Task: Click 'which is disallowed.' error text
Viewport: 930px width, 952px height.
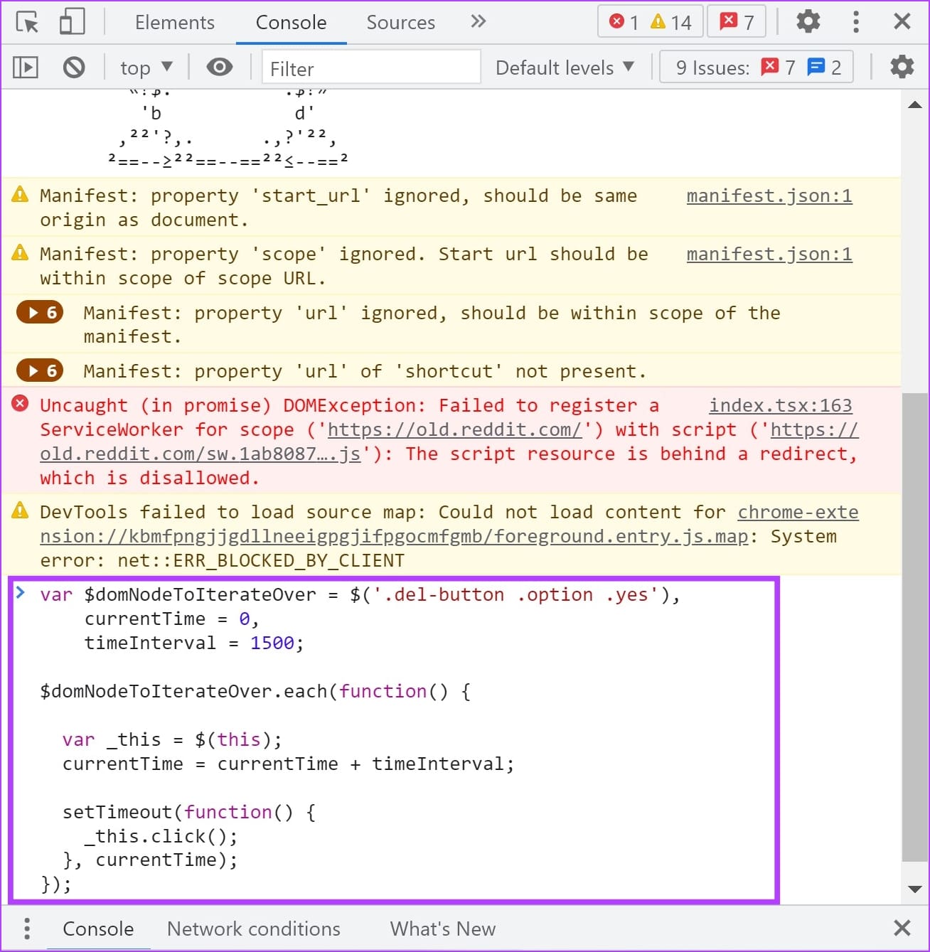Action: [x=150, y=478]
